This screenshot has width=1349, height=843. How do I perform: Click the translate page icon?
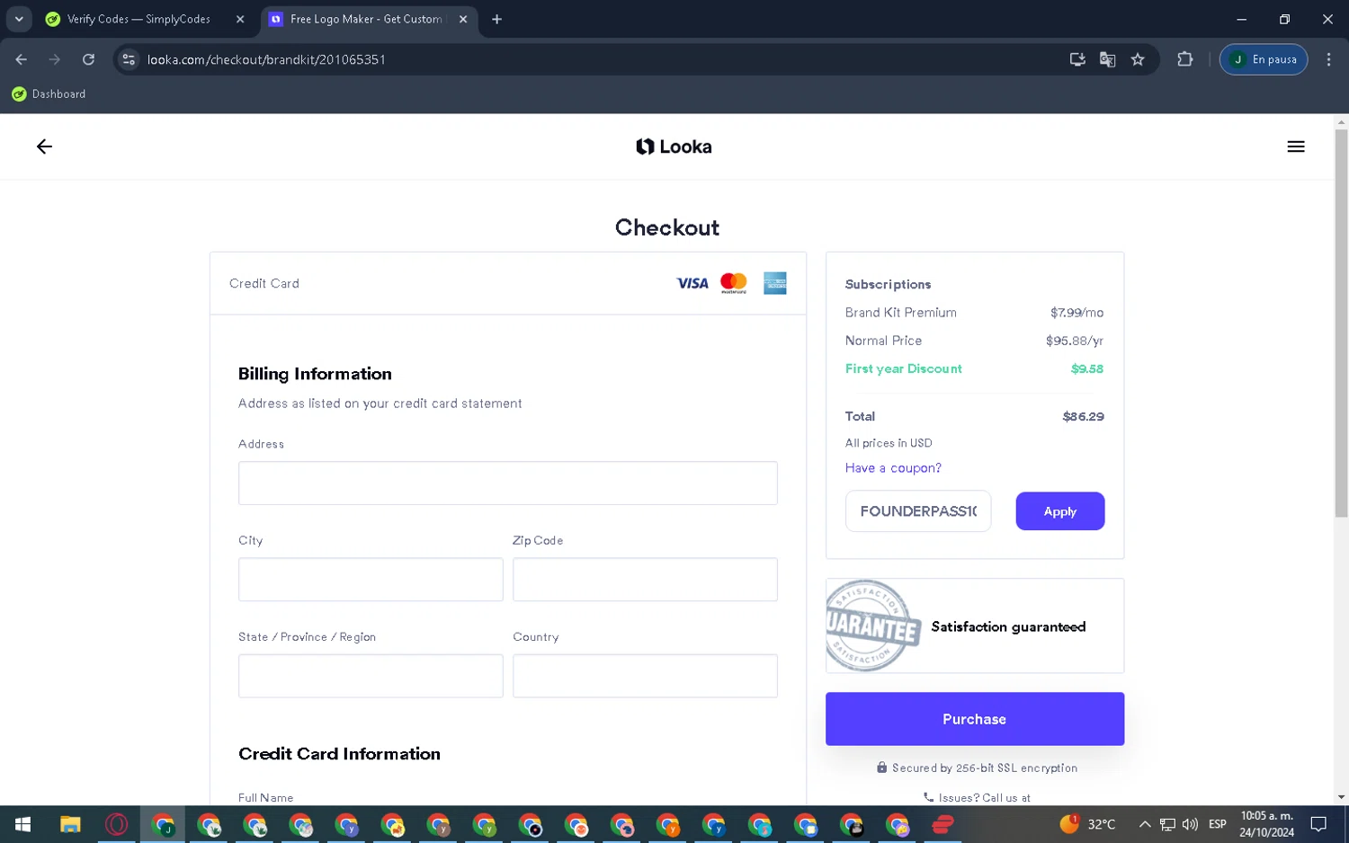pos(1107,59)
